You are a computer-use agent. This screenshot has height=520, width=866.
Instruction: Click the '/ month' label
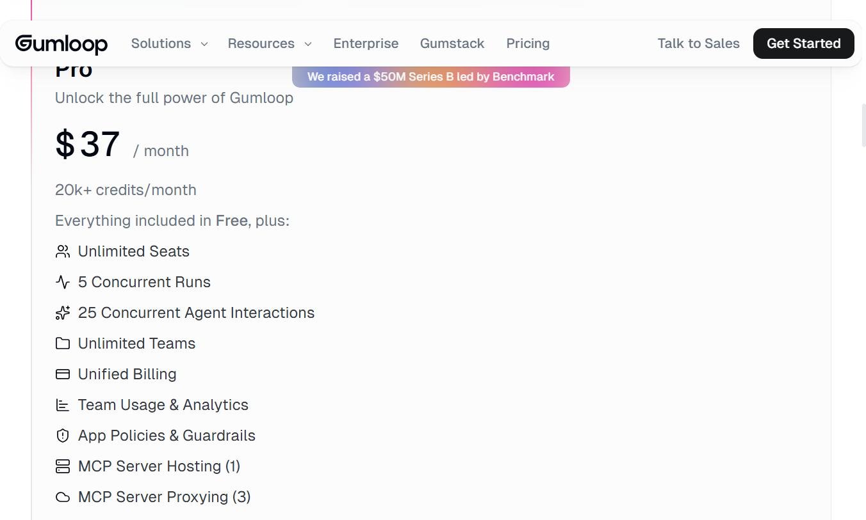click(x=161, y=151)
